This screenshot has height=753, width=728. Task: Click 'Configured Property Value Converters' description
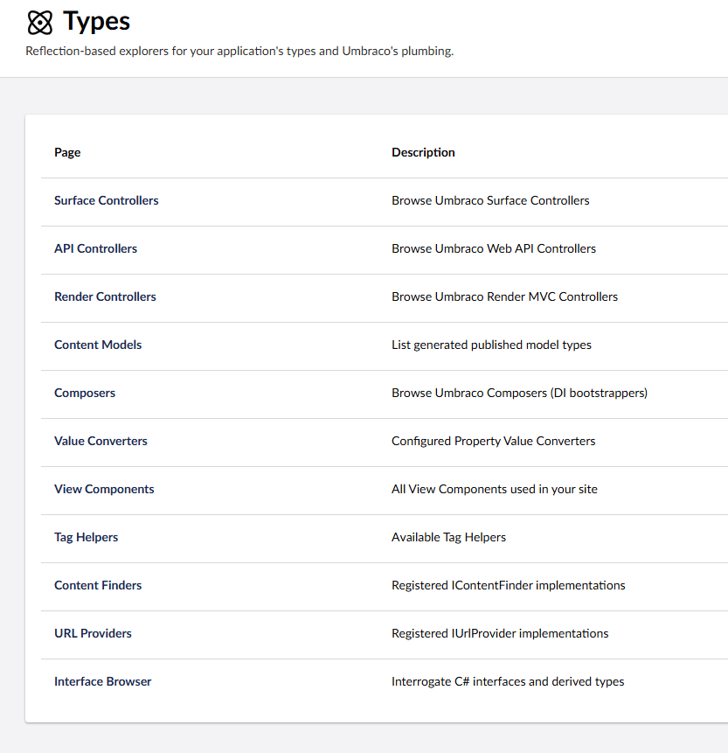click(x=493, y=441)
